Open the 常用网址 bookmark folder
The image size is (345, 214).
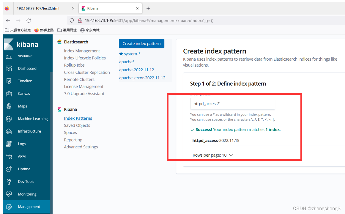pos(67,30)
